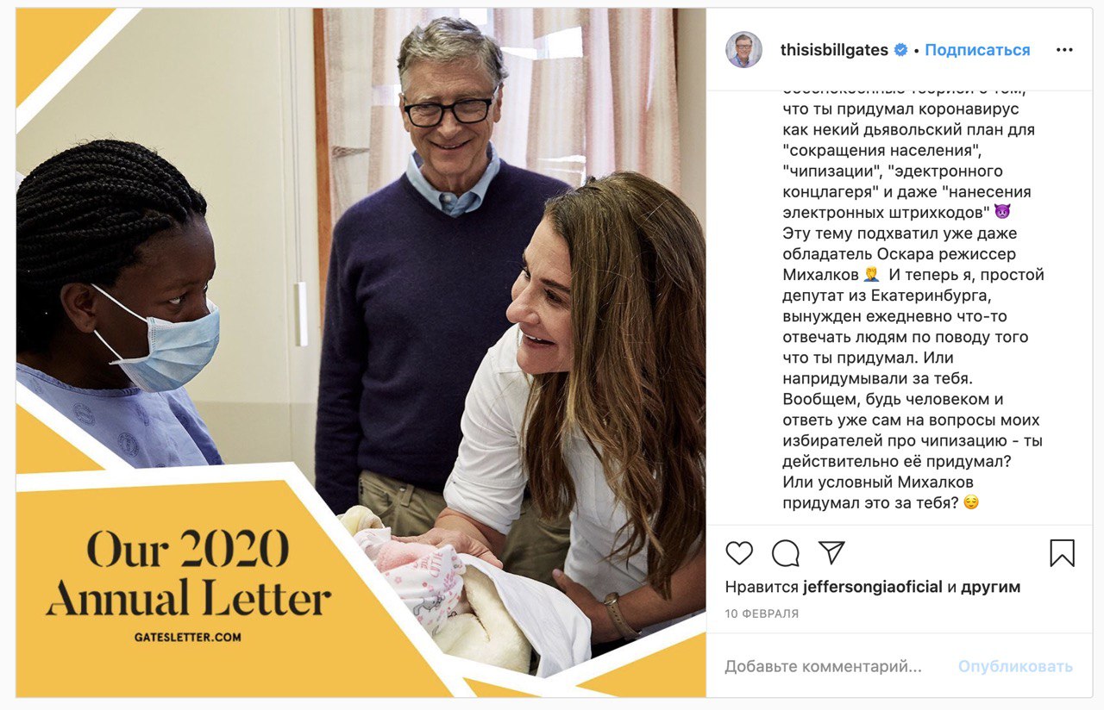1104x710 pixels.
Task: Focus the Добавьте комментарий input field
Action: [824, 666]
